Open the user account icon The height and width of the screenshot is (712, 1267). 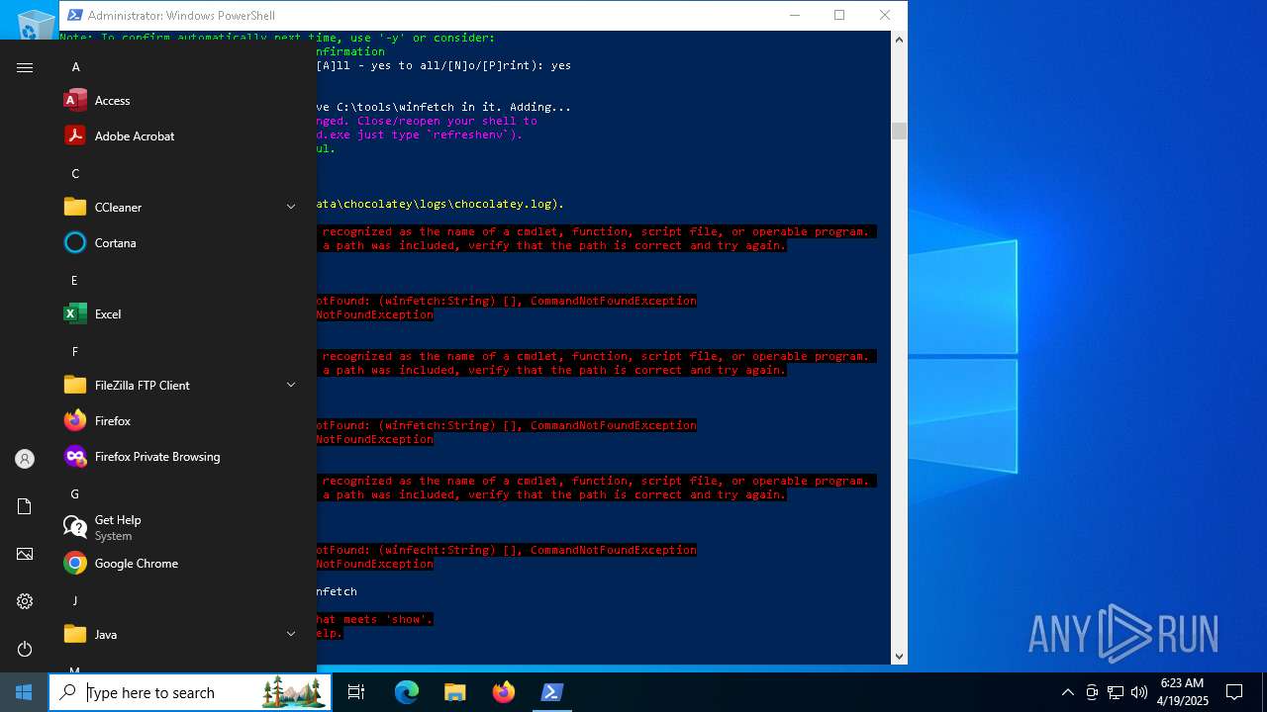coord(25,459)
